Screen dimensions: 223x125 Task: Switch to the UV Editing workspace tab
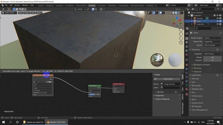tap(69, 6)
